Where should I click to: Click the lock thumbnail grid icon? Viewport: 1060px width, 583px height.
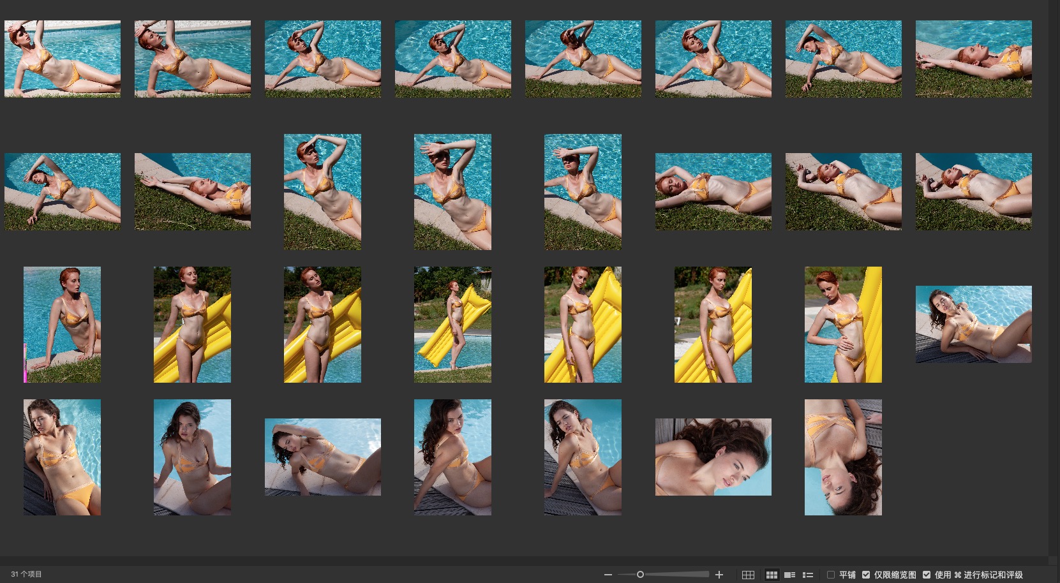click(x=748, y=575)
